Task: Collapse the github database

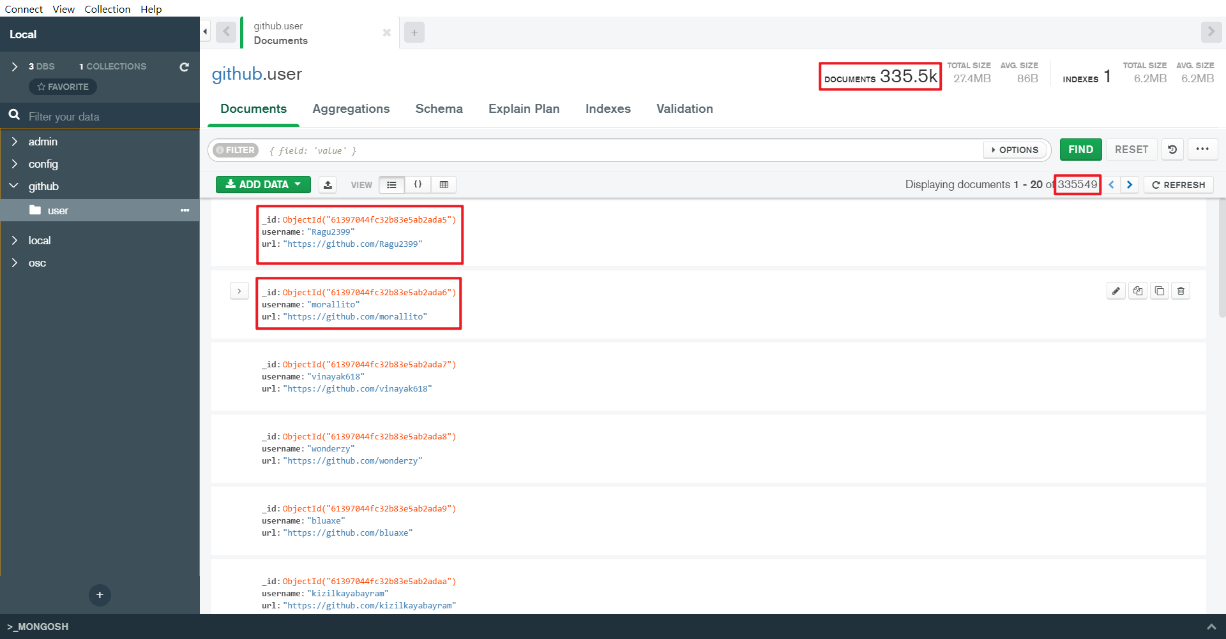Action: (x=14, y=186)
